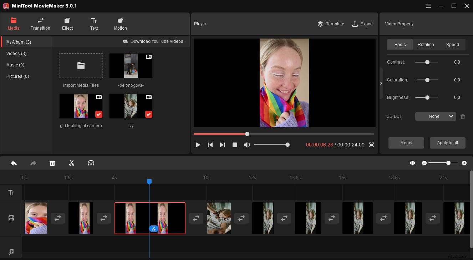Open Download YouTube Videos
Viewport: 473px width, 260px height.
click(153, 41)
